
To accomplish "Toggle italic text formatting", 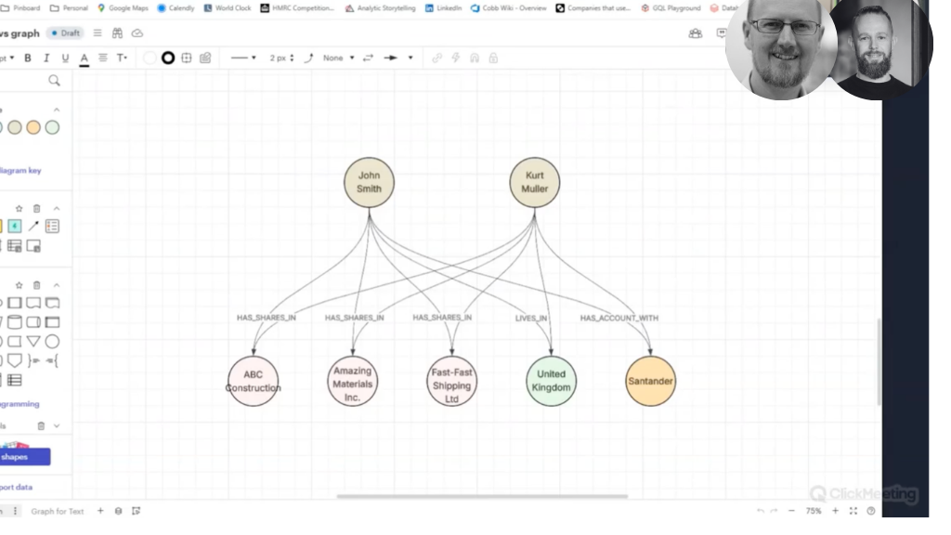I will click(46, 58).
